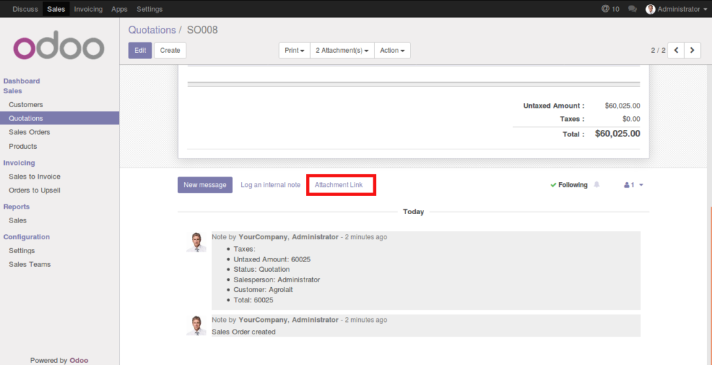Click the Untaxed Amount $60,025.00 value
This screenshot has width=712, height=365.
click(x=622, y=106)
